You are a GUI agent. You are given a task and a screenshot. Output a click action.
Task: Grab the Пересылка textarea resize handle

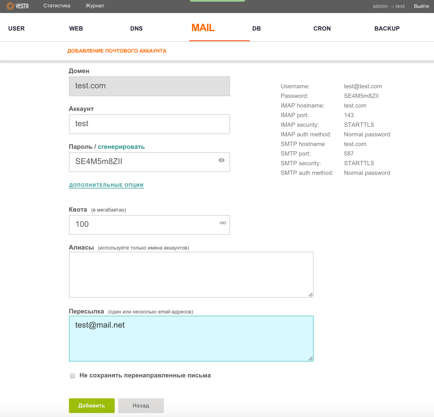point(311,358)
